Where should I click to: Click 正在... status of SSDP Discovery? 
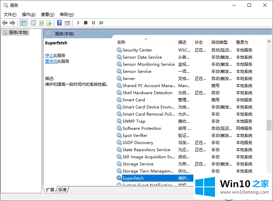click(x=200, y=143)
